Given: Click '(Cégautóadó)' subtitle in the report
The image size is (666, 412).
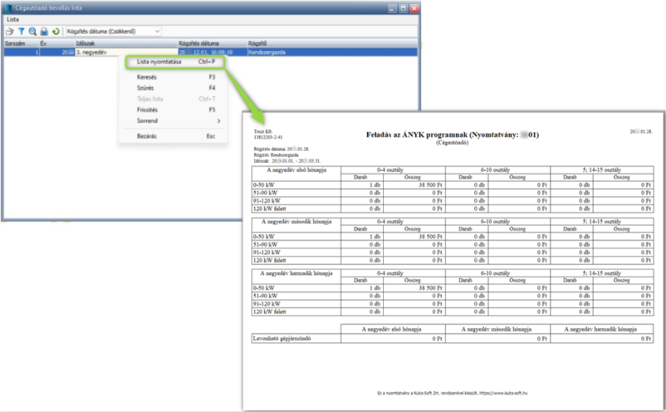Looking at the screenshot, I should click(452, 143).
